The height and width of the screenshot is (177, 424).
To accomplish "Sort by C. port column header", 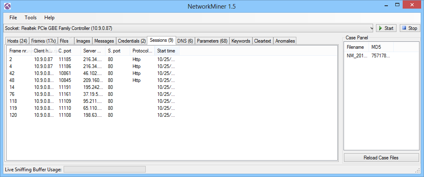I will (69, 51).
